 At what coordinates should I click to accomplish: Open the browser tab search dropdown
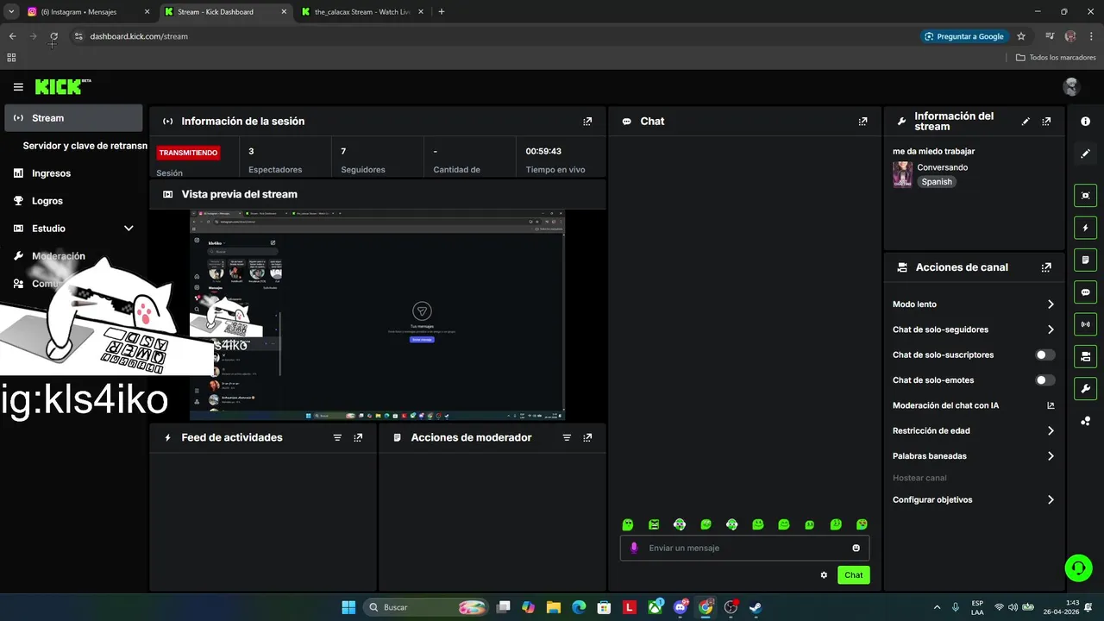pyautogui.click(x=11, y=12)
